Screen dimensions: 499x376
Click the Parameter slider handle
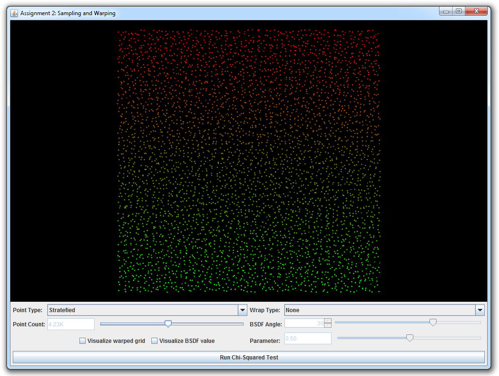pyautogui.click(x=410, y=338)
